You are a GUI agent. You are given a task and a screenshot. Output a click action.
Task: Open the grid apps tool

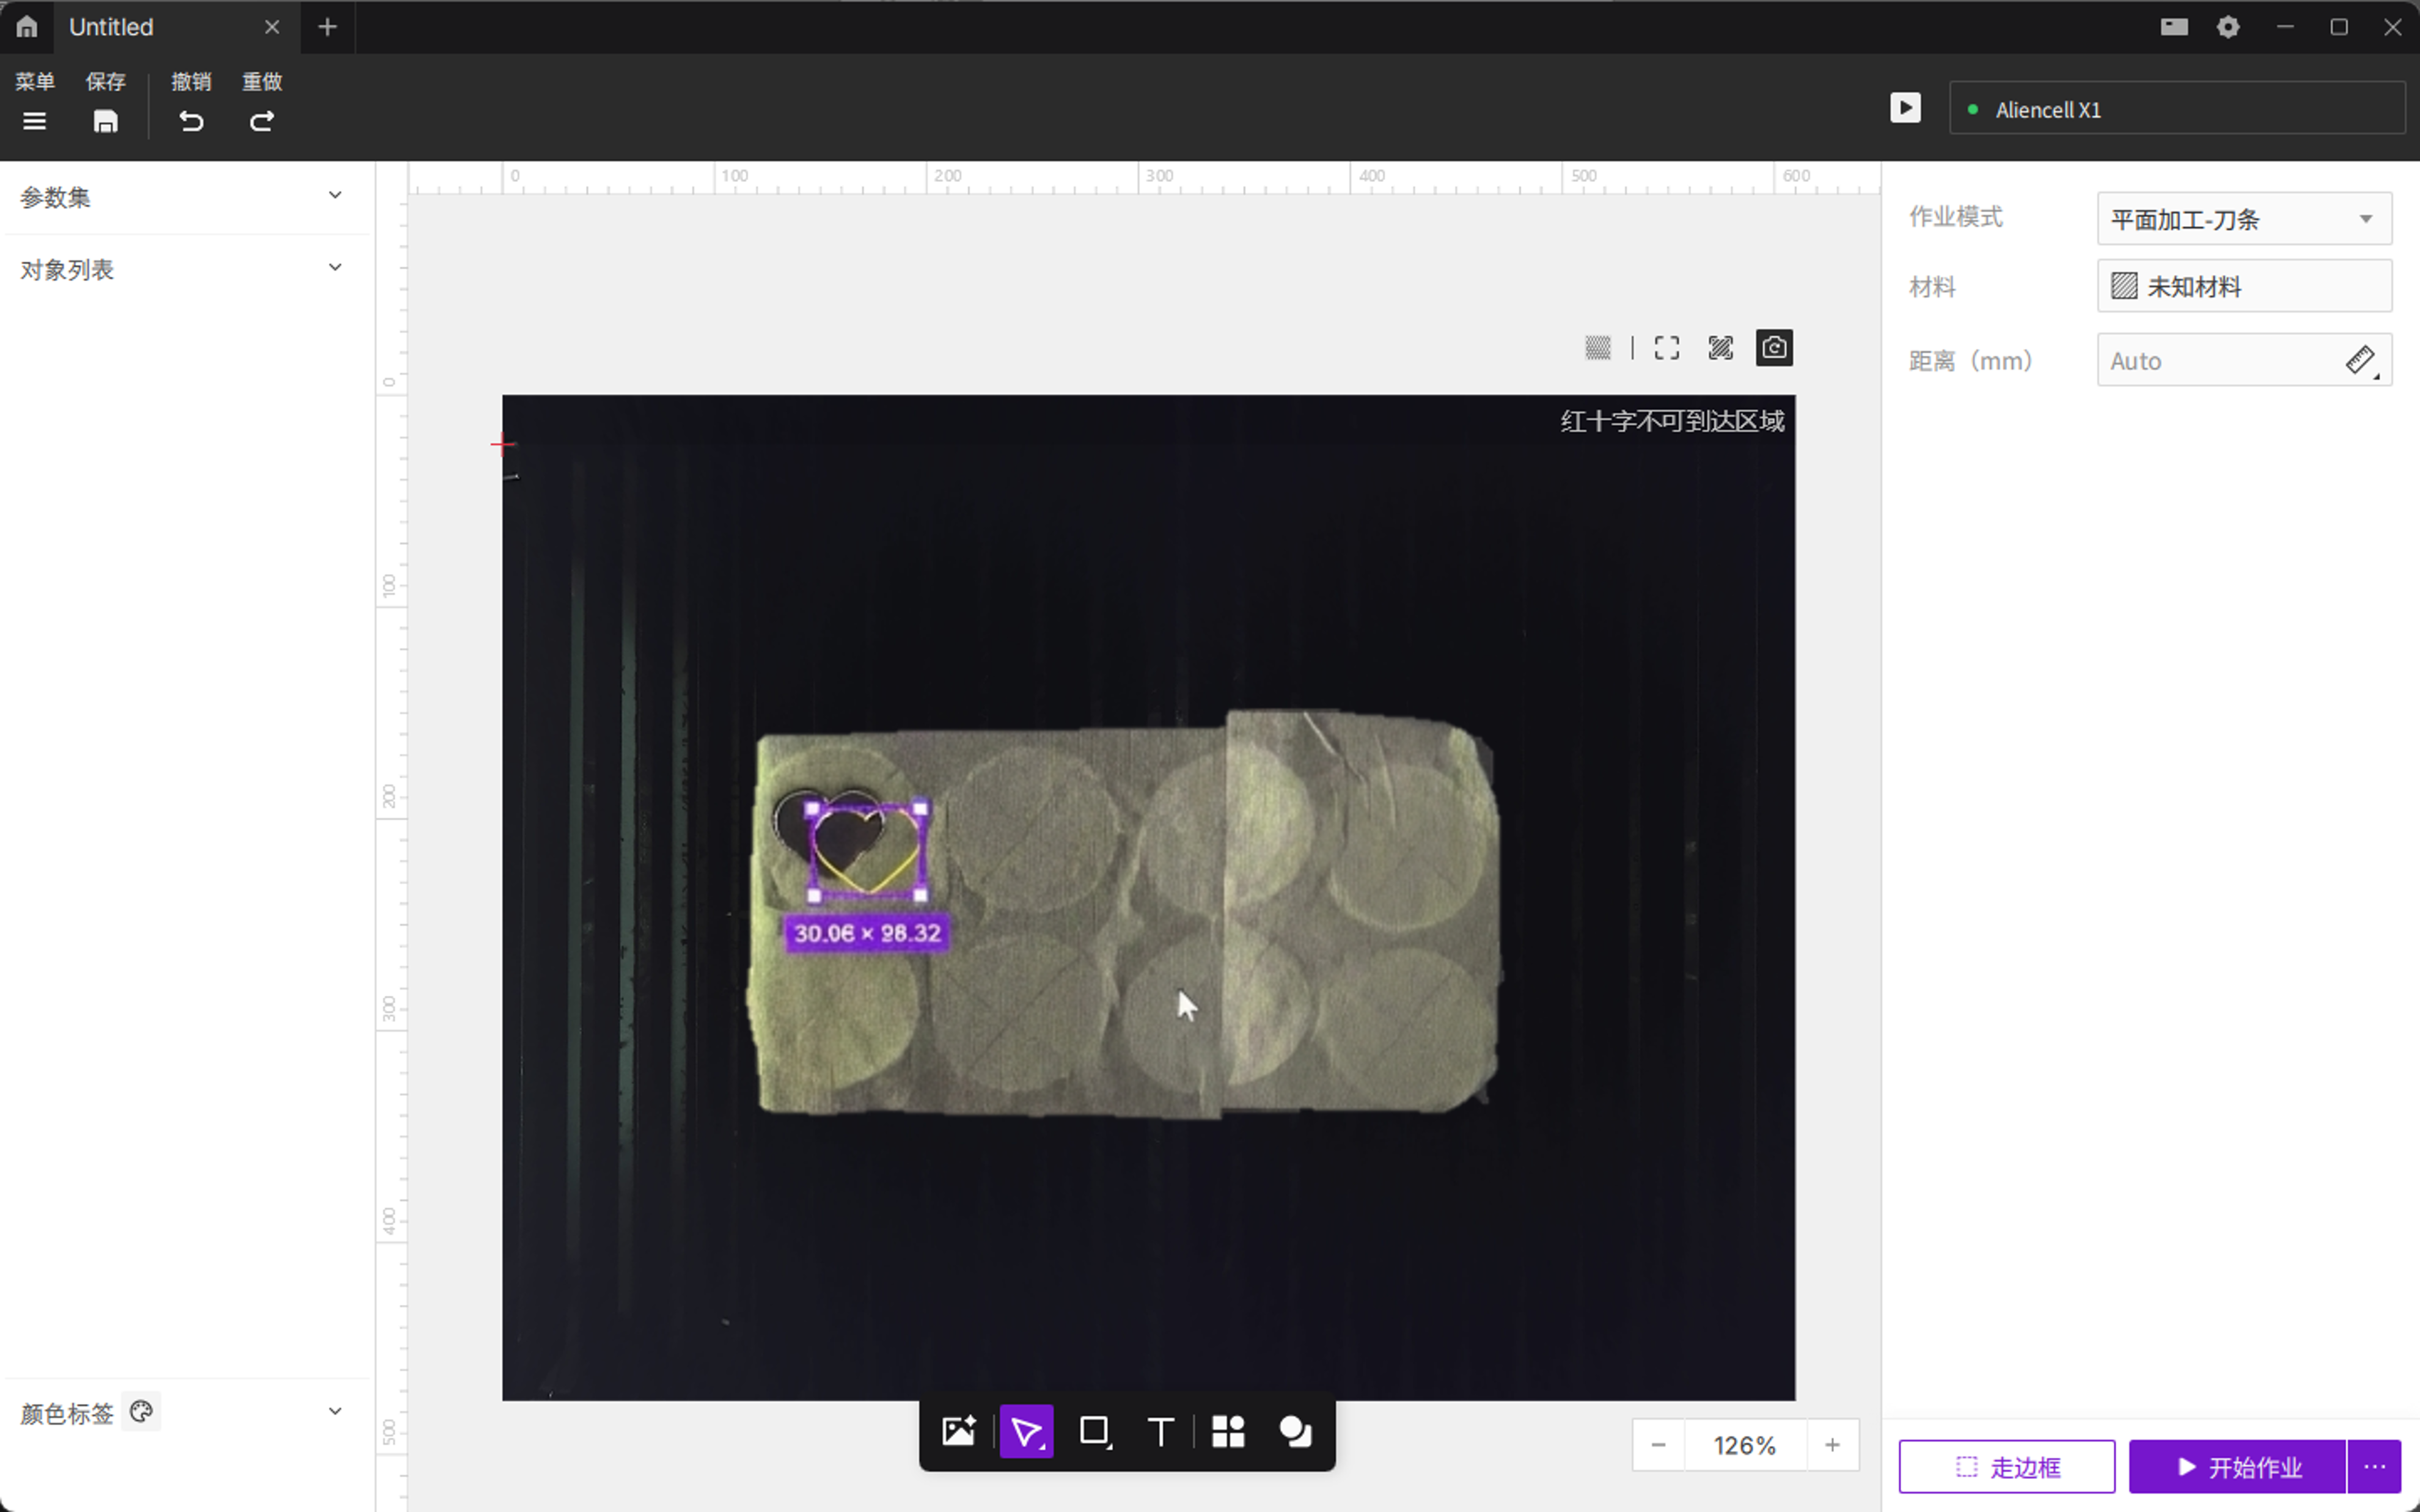[x=1228, y=1431]
